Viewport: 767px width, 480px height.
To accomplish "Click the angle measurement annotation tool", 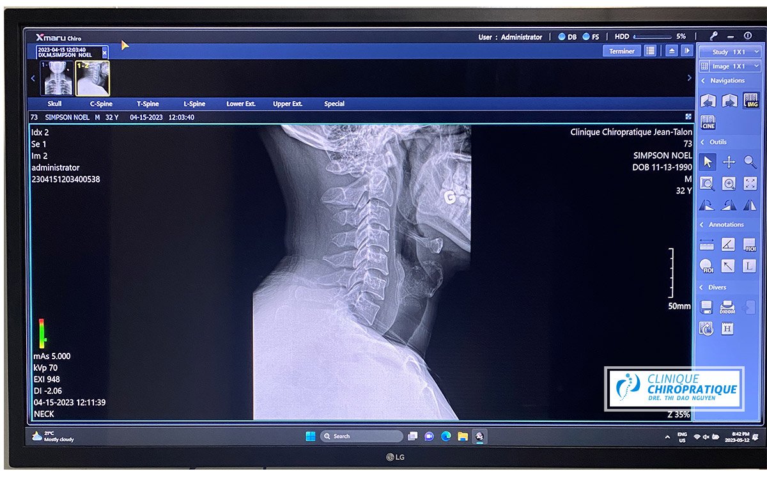I will [729, 244].
